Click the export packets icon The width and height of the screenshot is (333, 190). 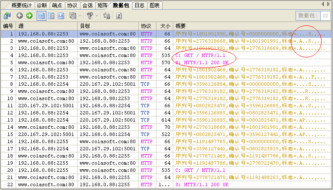click(7, 16)
